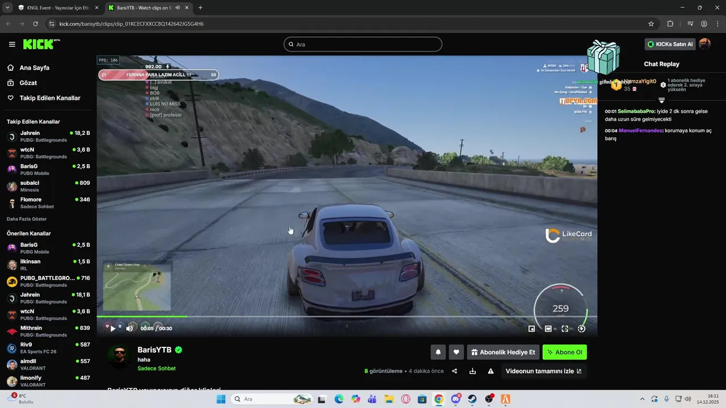Open a new browser tab
The width and height of the screenshot is (726, 408).
(200, 8)
